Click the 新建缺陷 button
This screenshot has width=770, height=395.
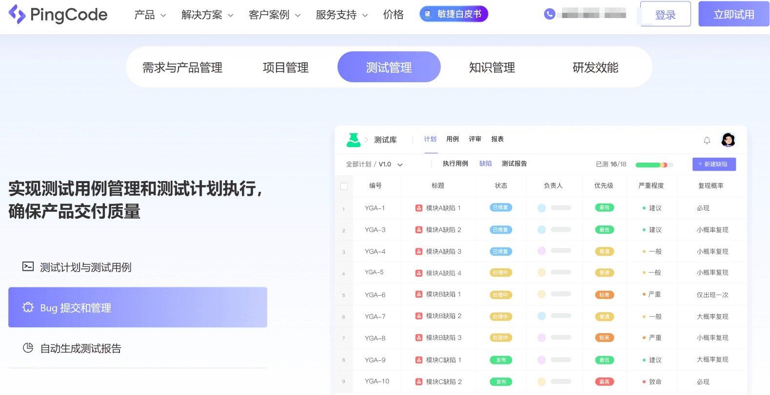tap(714, 164)
